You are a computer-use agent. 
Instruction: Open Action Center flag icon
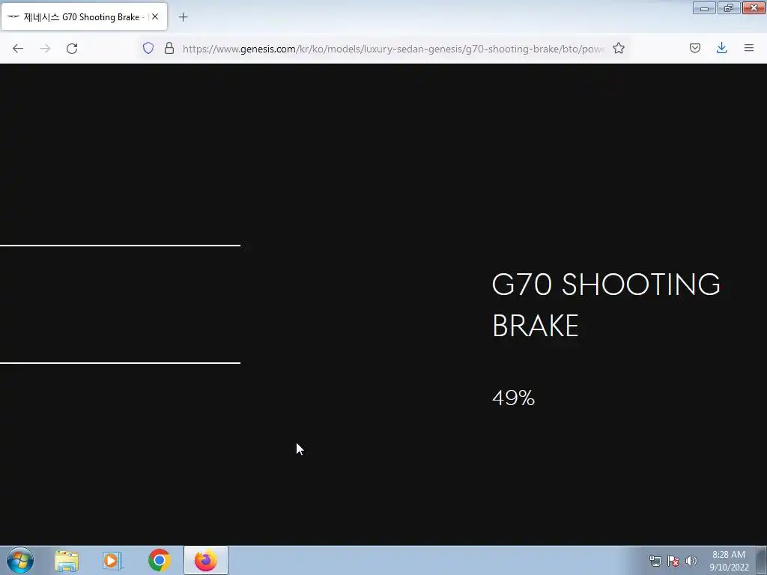pyautogui.click(x=673, y=561)
